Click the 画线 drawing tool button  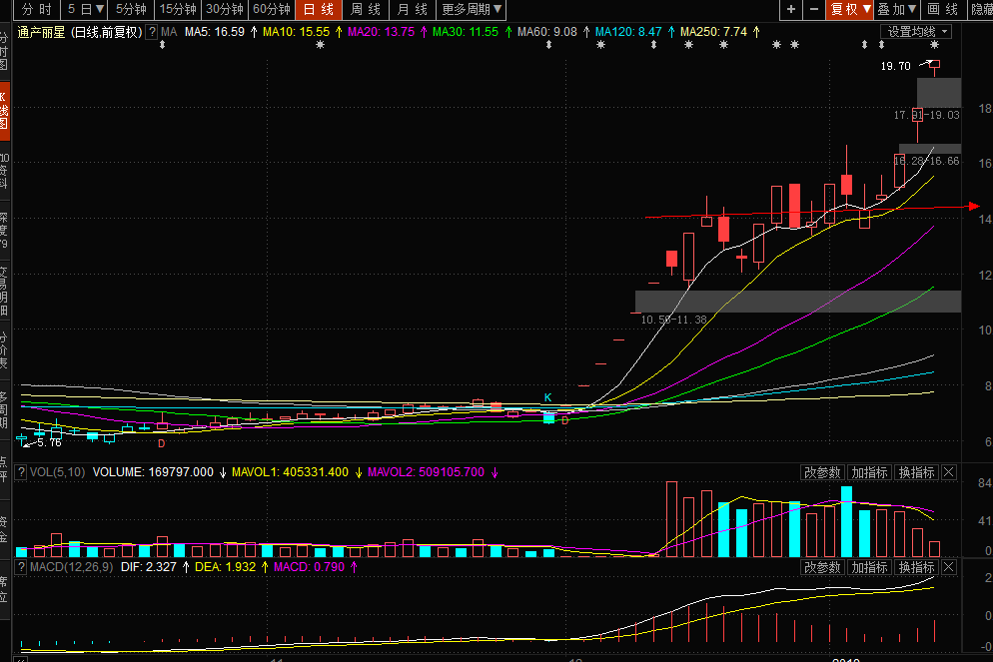coord(943,10)
